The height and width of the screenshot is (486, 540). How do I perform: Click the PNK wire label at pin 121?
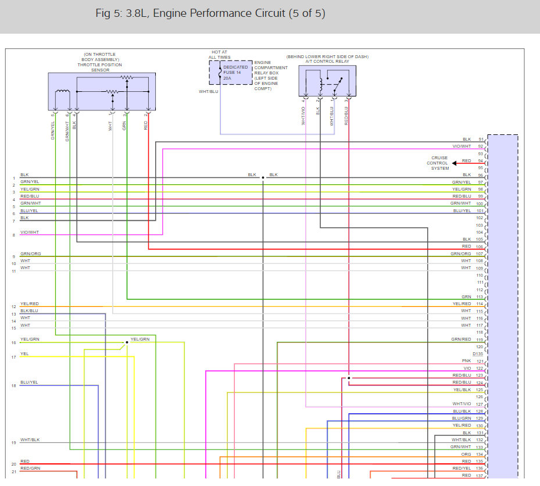point(466,361)
